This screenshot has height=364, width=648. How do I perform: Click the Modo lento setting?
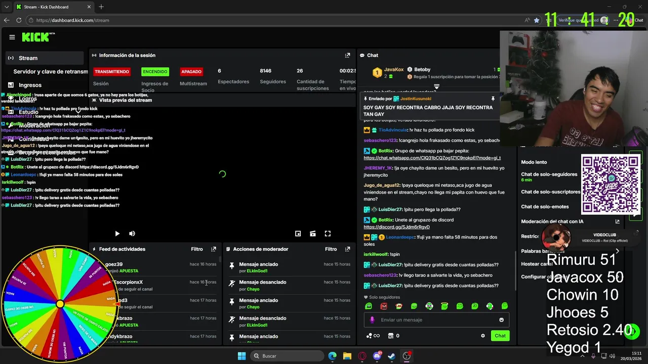point(534,162)
